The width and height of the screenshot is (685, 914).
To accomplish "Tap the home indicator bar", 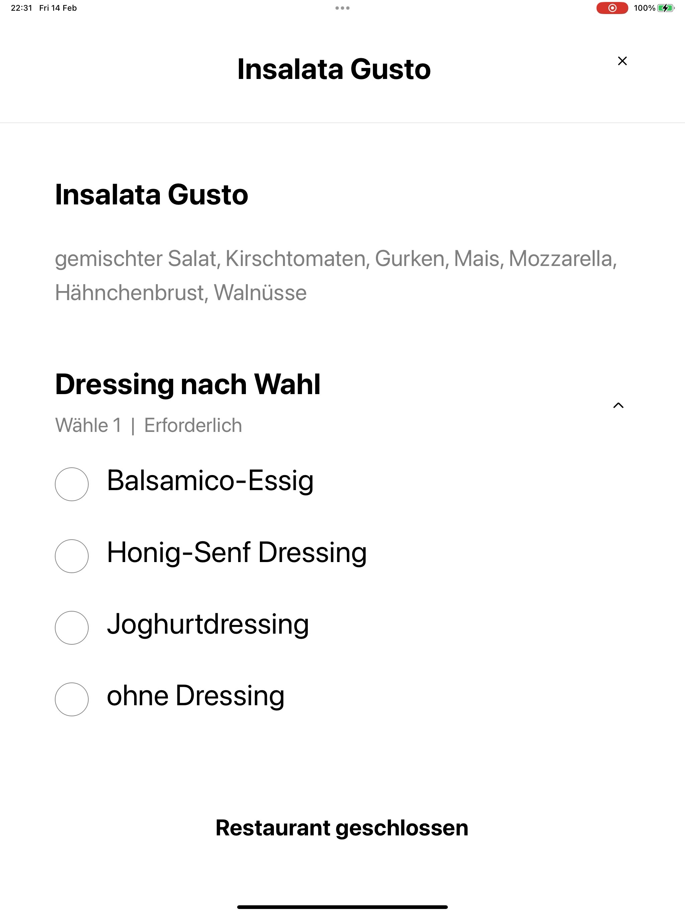I will (x=342, y=907).
